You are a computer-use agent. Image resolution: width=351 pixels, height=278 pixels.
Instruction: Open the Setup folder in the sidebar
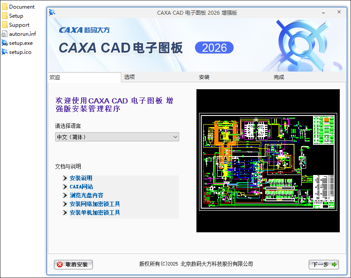coord(15,16)
